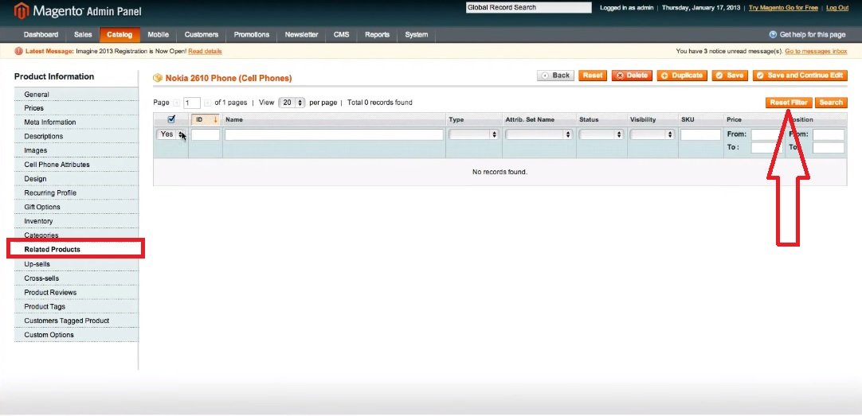This screenshot has height=416, width=862.
Task: Open the Custom Options tab
Action: point(76,335)
